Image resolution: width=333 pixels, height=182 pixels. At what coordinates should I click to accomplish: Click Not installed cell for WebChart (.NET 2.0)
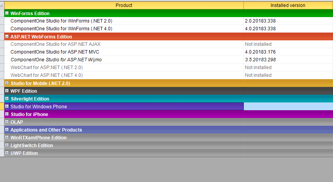click(x=288, y=68)
